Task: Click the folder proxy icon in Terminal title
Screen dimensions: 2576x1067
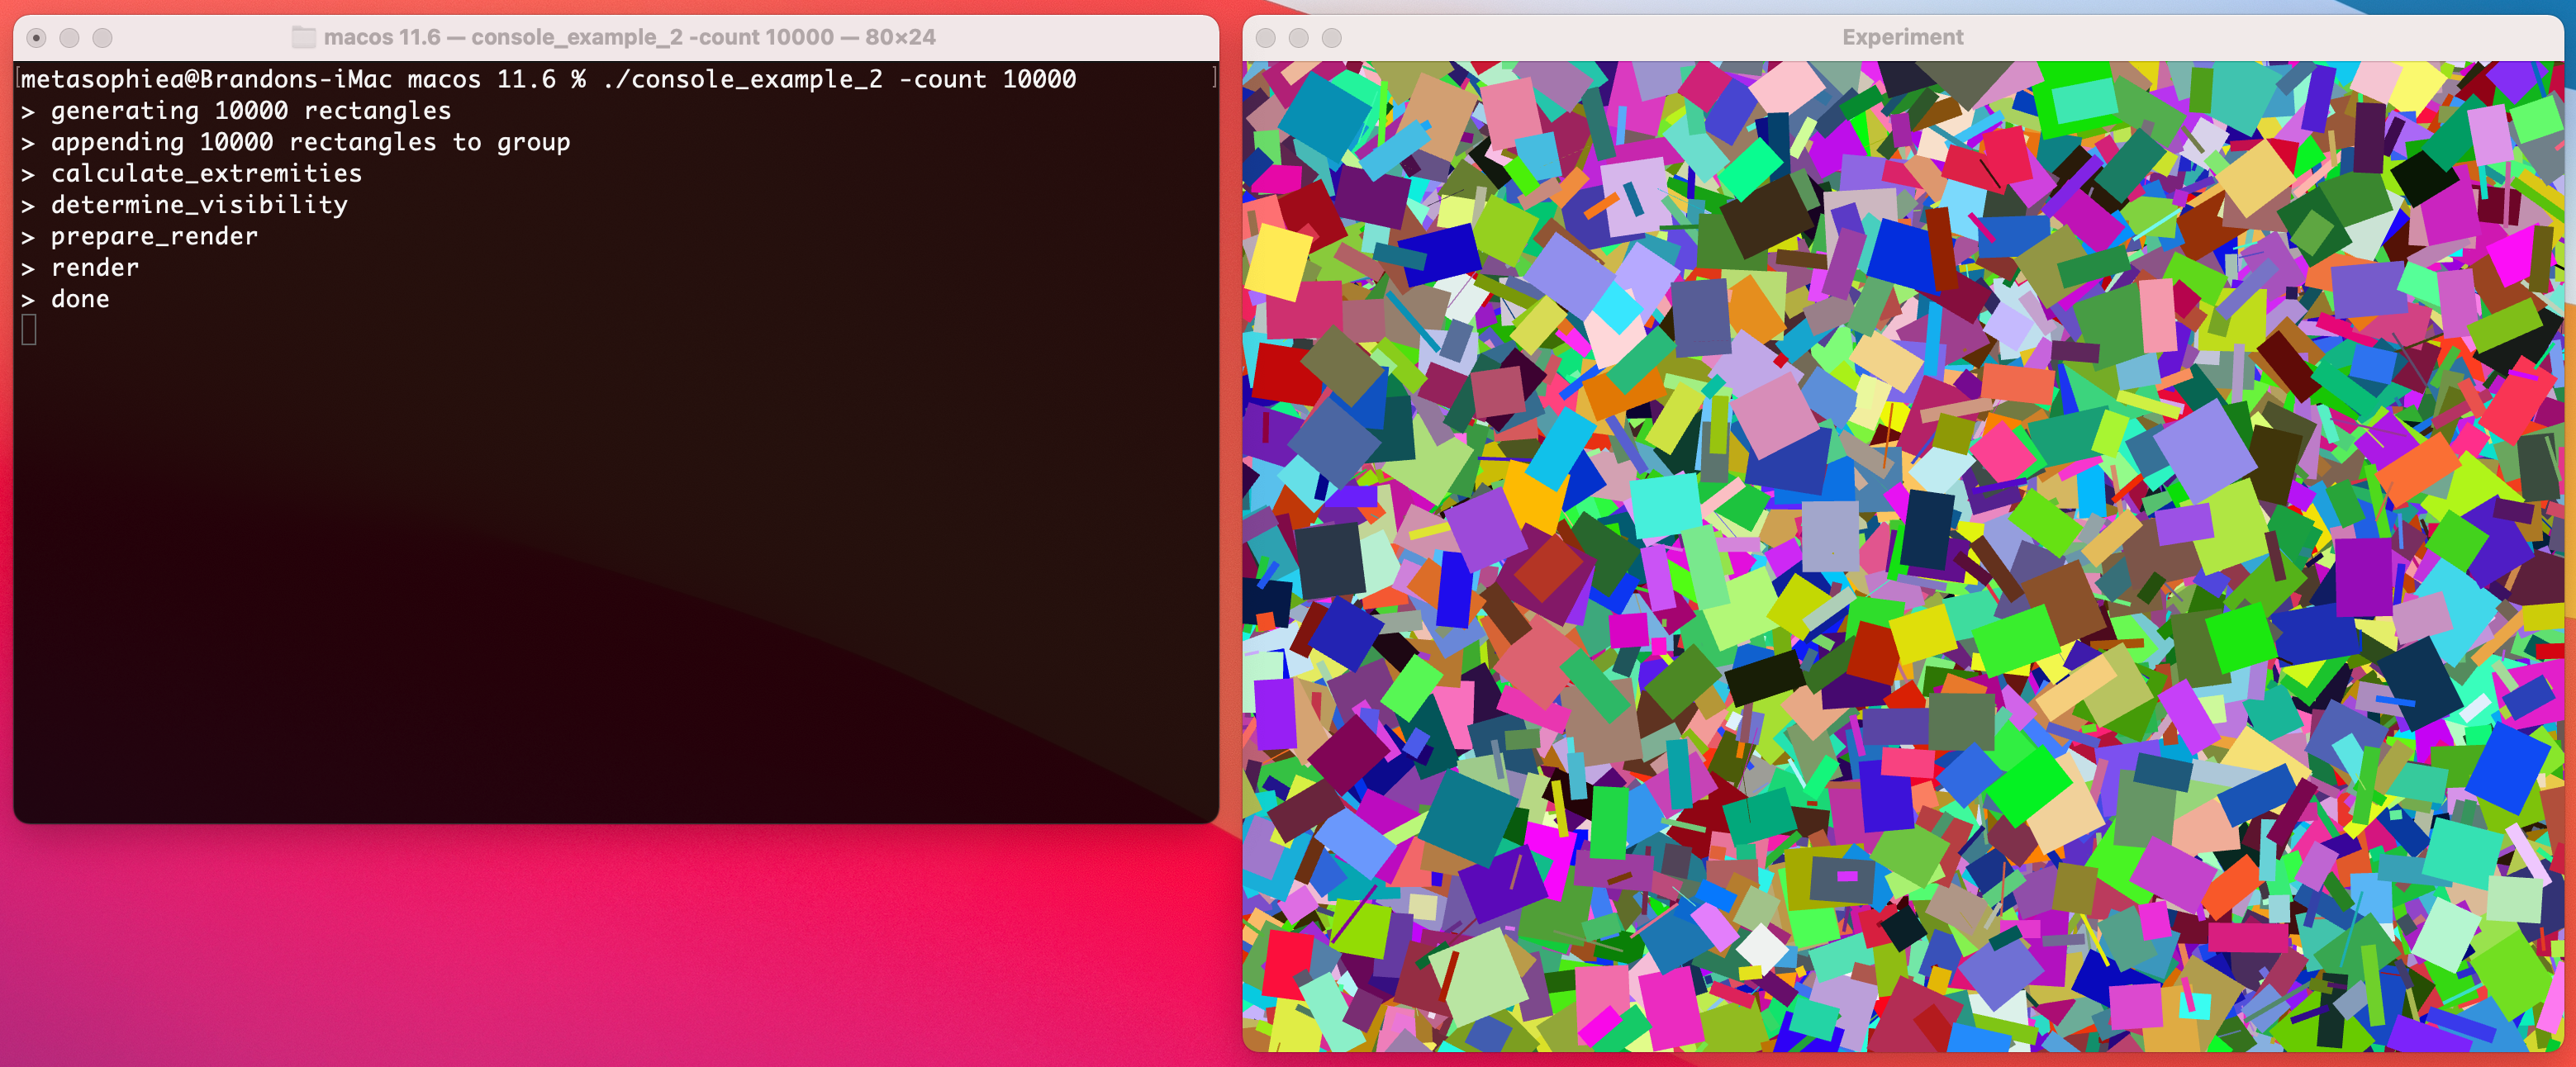Action: [x=303, y=37]
